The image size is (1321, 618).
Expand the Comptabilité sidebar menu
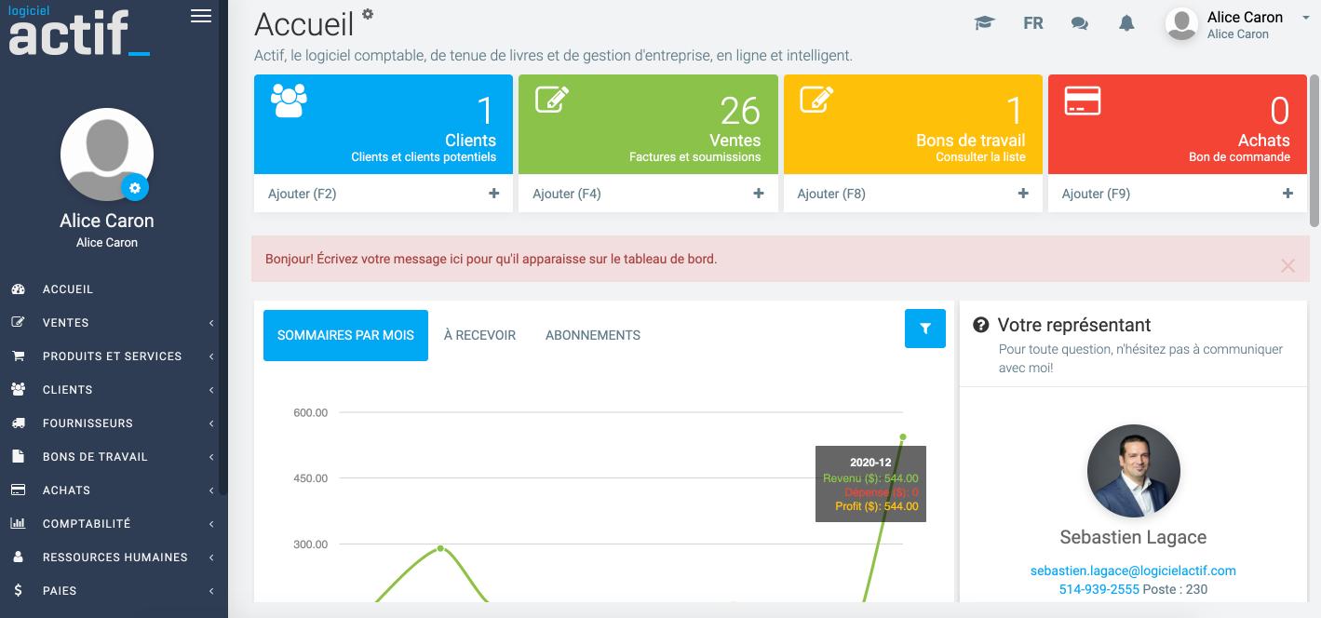(114, 524)
